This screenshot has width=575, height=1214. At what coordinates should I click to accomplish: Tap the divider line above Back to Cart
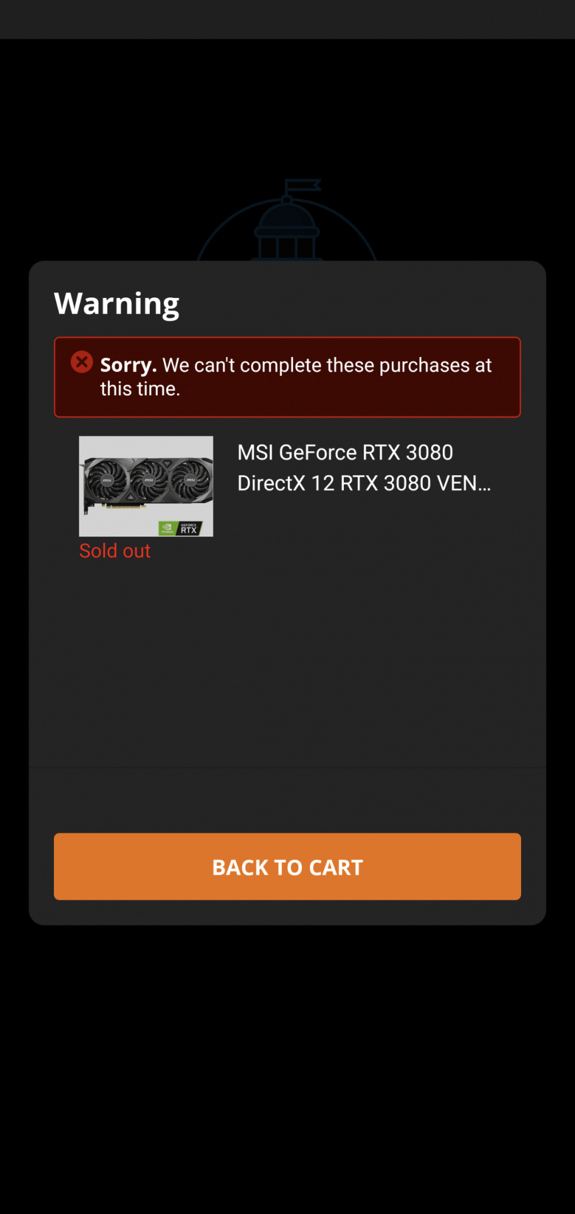(x=287, y=767)
